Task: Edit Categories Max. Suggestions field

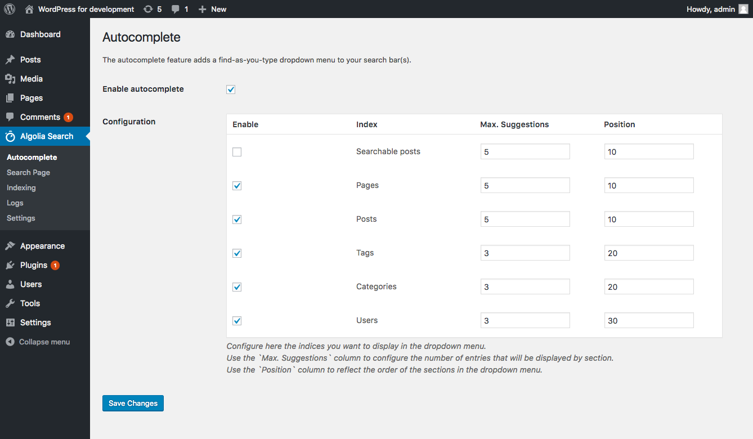Action: [x=525, y=286]
